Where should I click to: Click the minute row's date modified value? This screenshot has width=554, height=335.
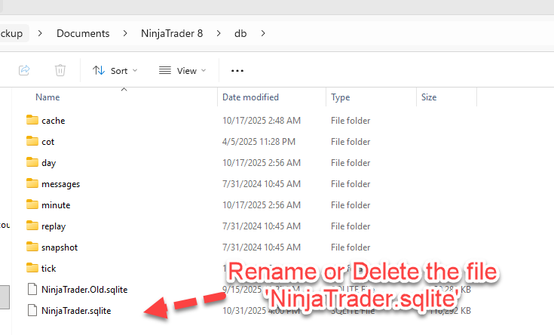point(262,205)
